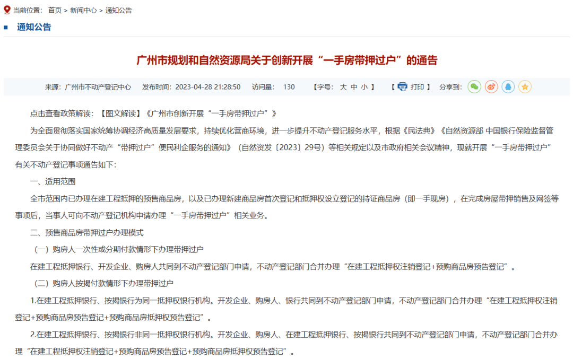This screenshot has height=359, width=573.
Task: Click the printer icon
Action: tap(402, 87)
